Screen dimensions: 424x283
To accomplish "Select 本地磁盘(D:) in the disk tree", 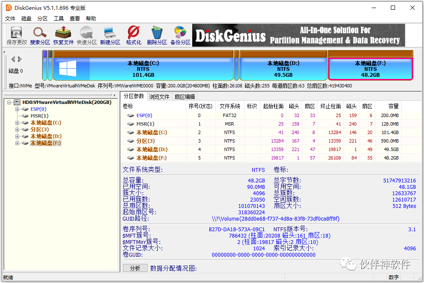I will 46,136.
